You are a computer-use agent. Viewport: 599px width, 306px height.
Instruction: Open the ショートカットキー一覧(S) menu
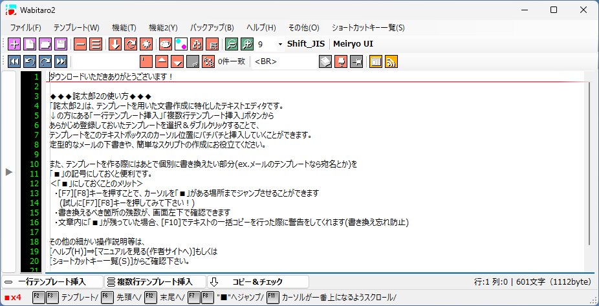tap(368, 28)
